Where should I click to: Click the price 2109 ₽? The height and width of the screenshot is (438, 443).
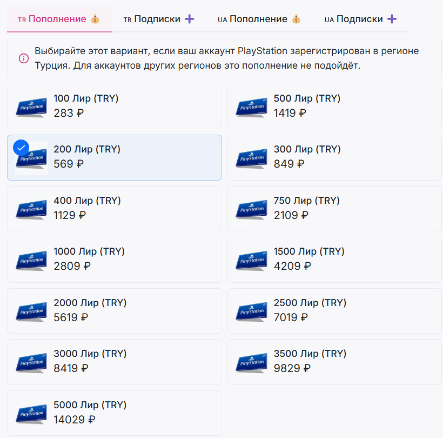point(291,215)
